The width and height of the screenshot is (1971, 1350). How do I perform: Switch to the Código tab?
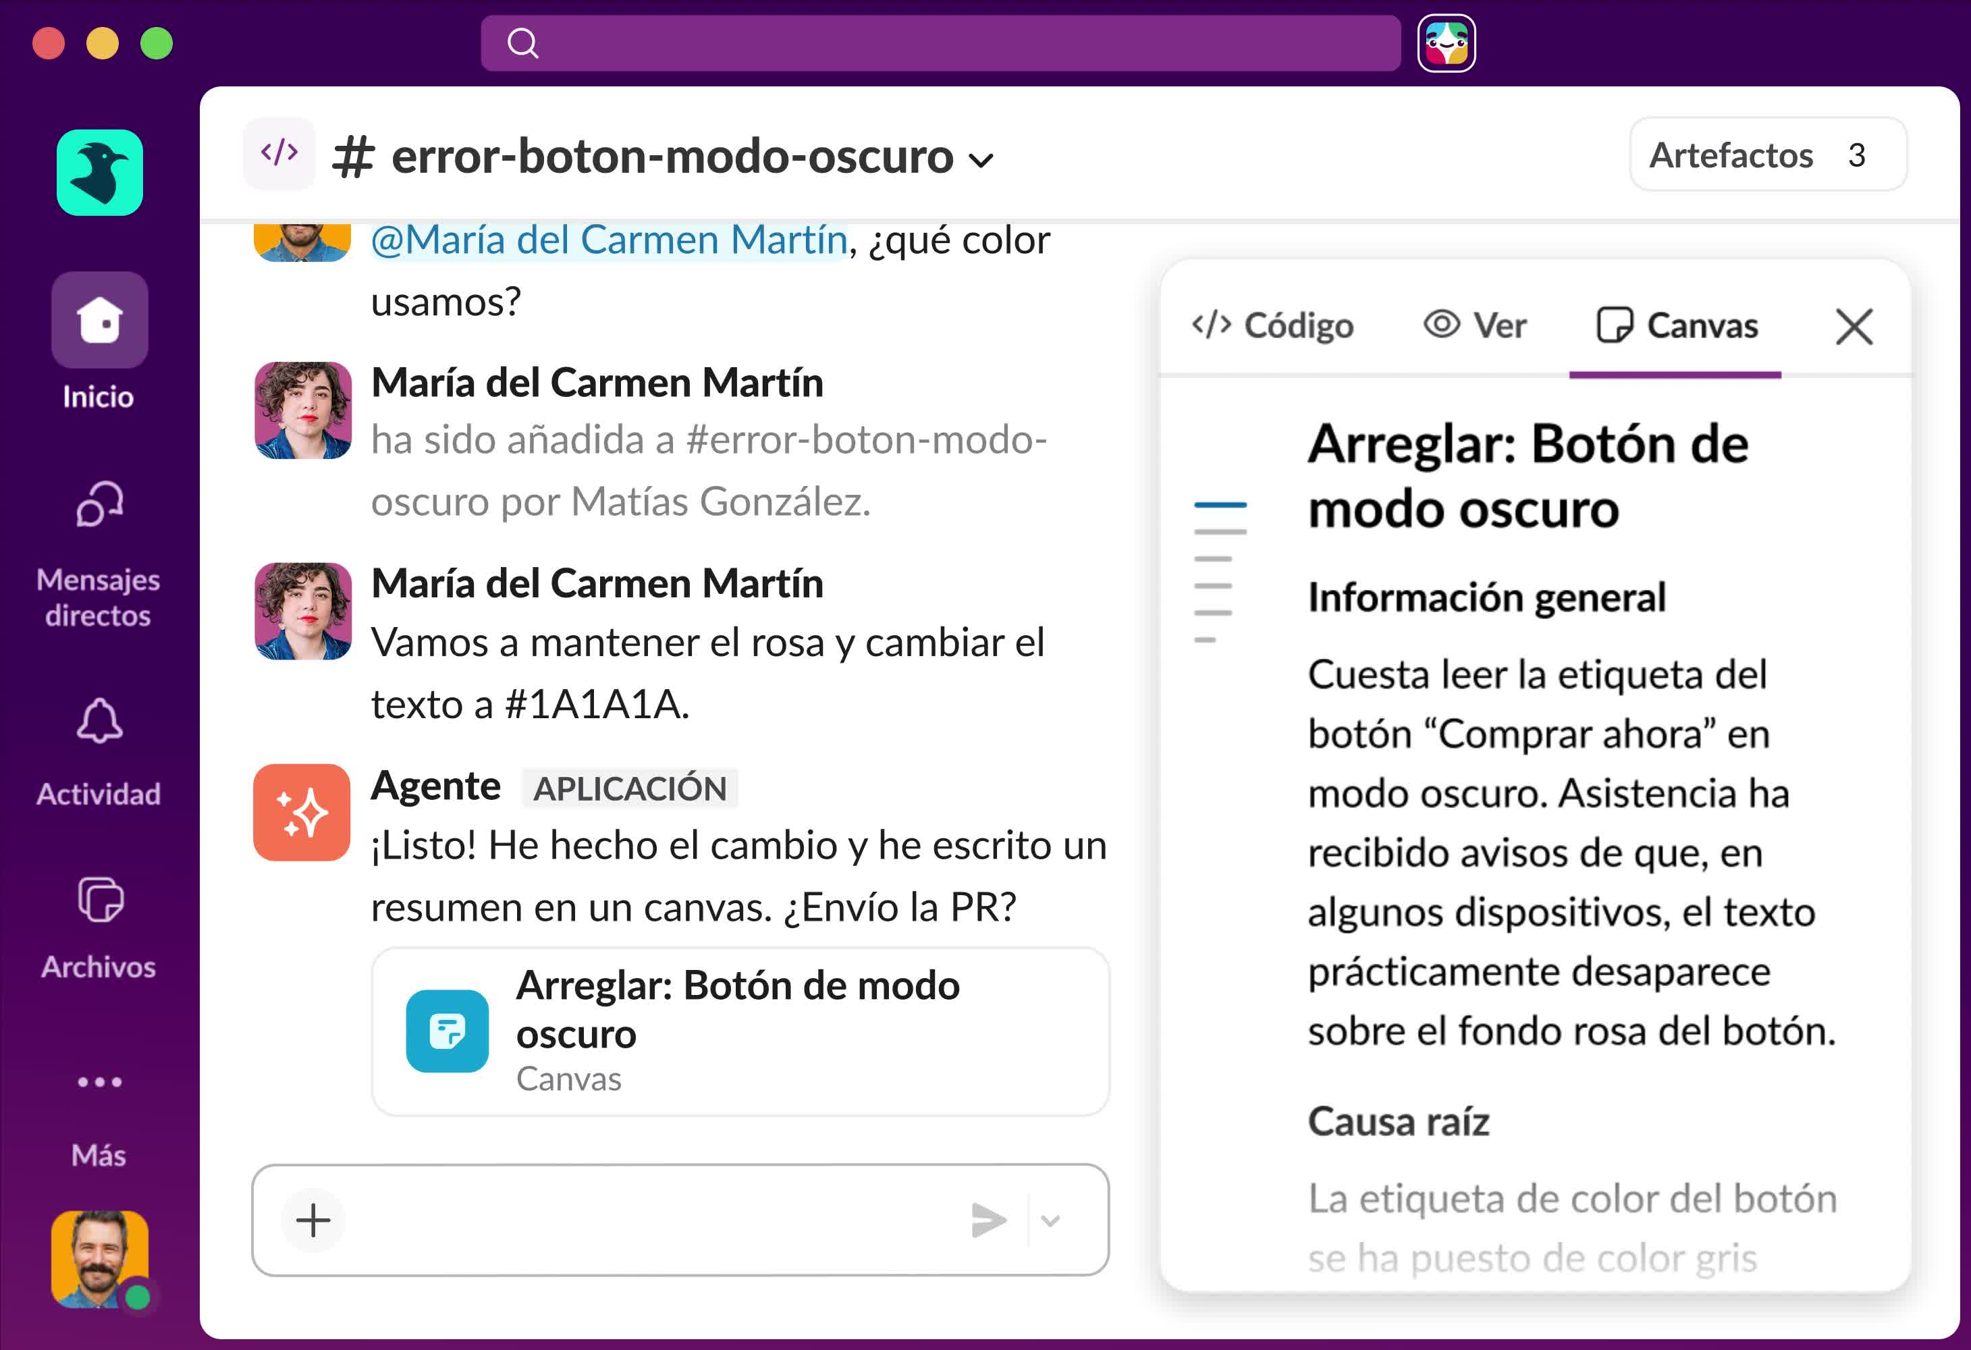tap(1272, 325)
